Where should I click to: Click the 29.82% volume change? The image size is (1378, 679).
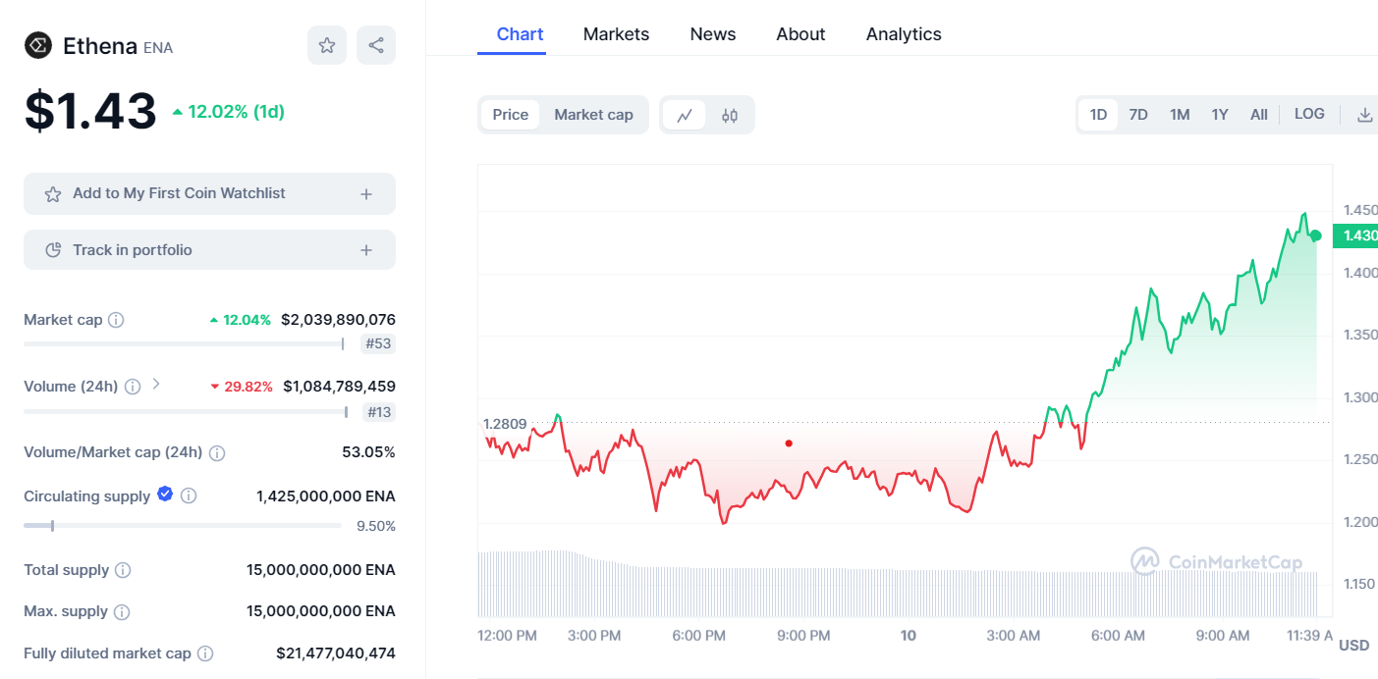coord(242,387)
